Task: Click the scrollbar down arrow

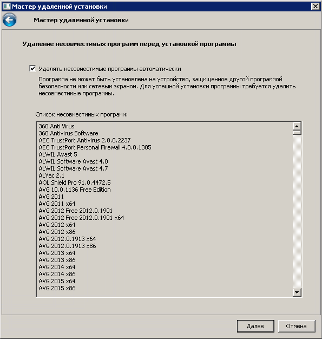Action: pyautogui.click(x=297, y=292)
